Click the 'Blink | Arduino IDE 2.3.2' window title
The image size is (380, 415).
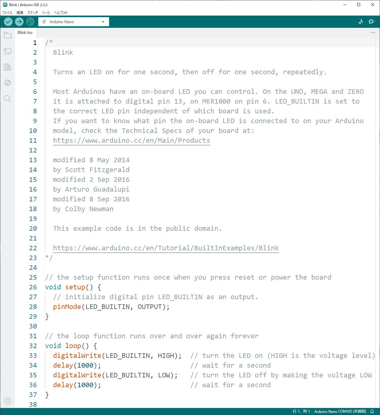[x=28, y=5]
